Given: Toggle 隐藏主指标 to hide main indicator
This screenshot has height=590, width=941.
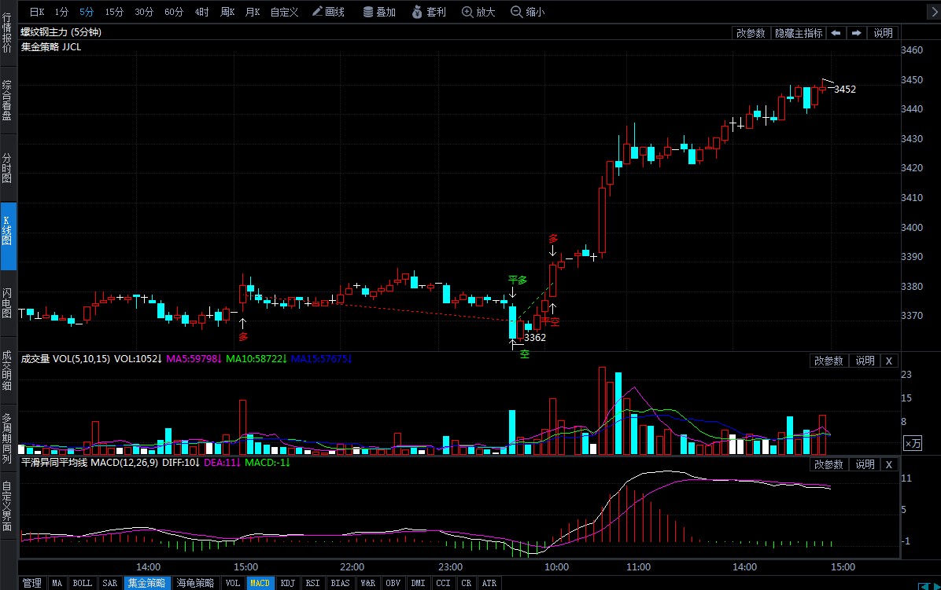Looking at the screenshot, I should coord(799,33).
